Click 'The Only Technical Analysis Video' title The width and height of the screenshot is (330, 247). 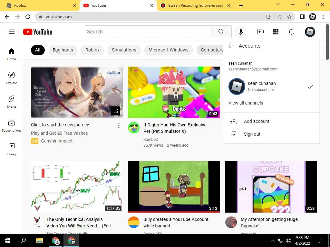click(x=80, y=223)
